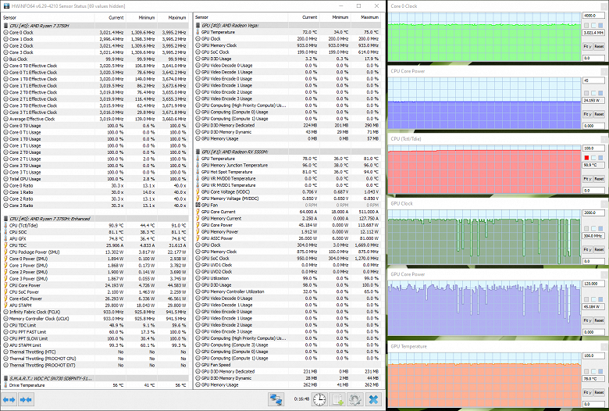
Task: Click Reset in the CPU (Tctl/Tdie) graph
Action: [x=599, y=179]
